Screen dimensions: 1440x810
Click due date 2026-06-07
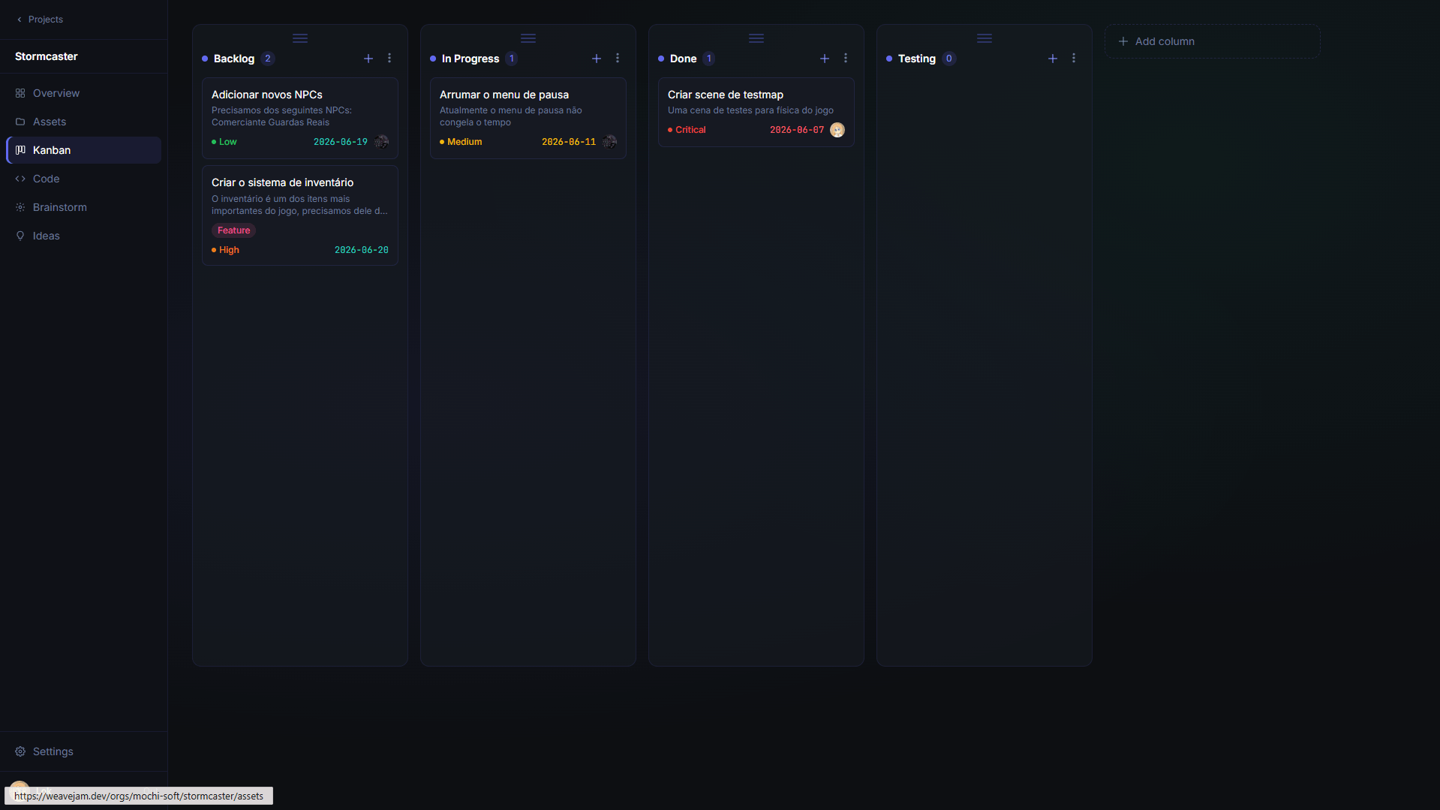point(797,130)
